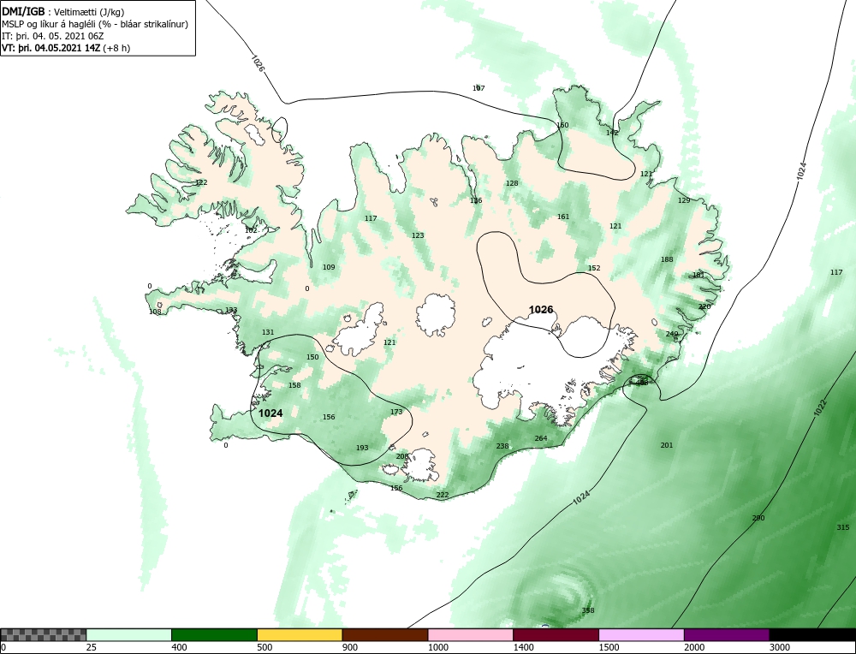The width and height of the screenshot is (856, 654).
Task: Click the value 133 on Snæfellsnes
Action: coord(231,310)
